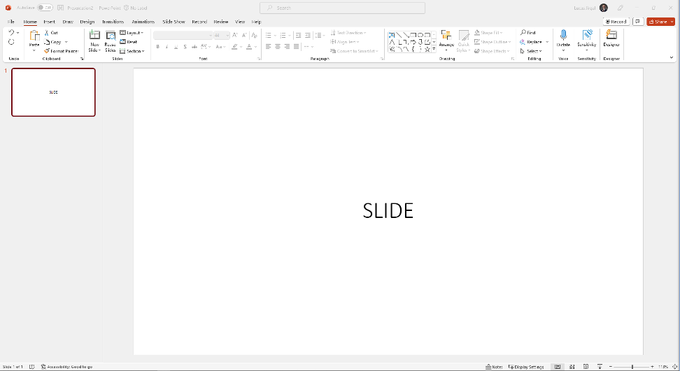Toggle the AutoSave switch
Viewport: 680px width, 371px height.
coord(45,8)
